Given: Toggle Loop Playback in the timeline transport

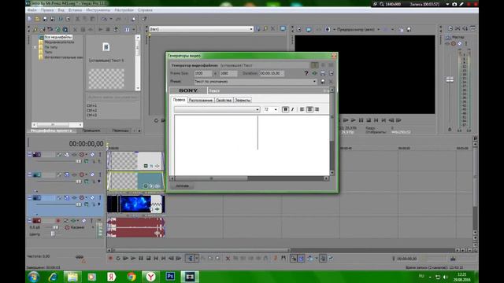Looking at the screenshot, I should 118,259.
